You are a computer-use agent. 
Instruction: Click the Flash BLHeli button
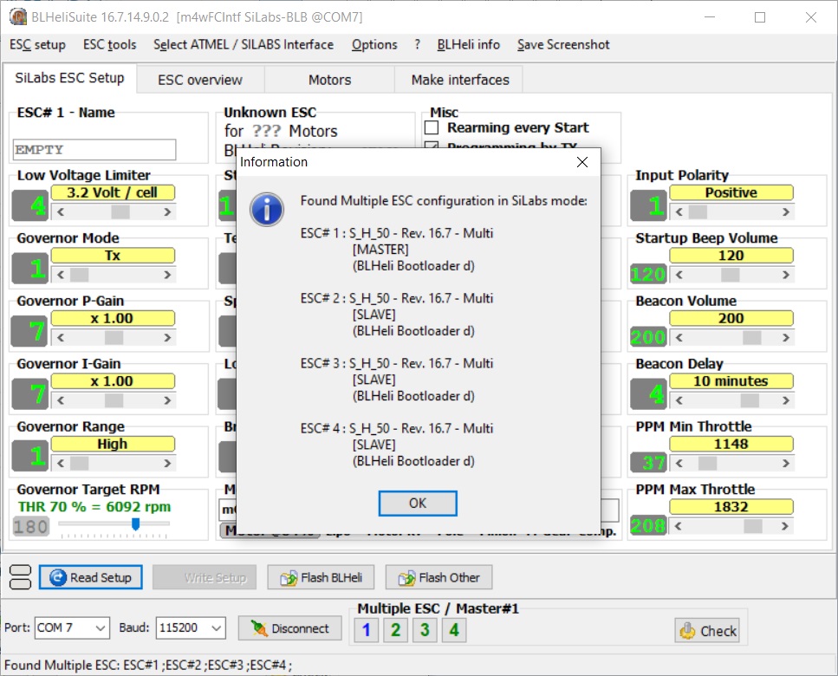pos(321,577)
